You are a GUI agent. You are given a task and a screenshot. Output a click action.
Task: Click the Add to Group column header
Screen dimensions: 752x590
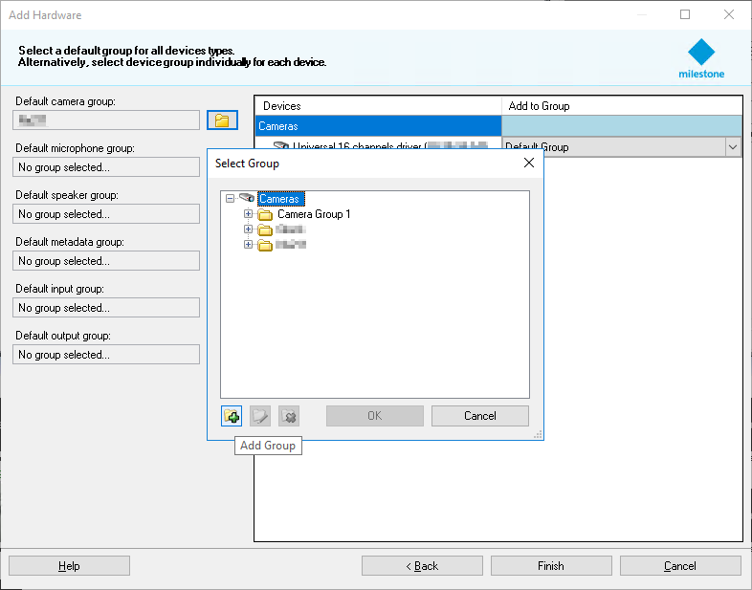(622, 106)
